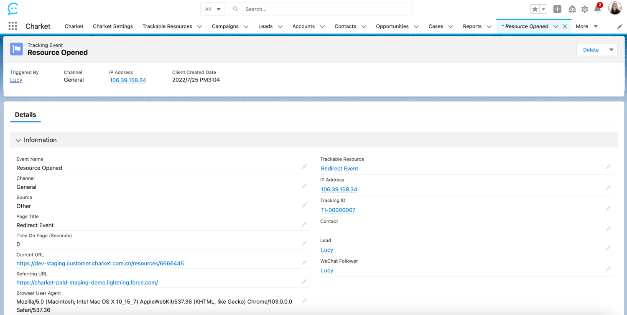The height and width of the screenshot is (315, 627).
Task: Expand the Leads tab chevron
Action: click(x=280, y=26)
